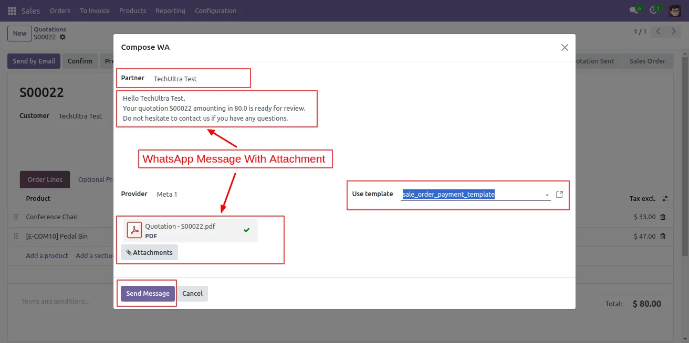This screenshot has height=343, width=689.
Task: Open the Reporting menu
Action: pos(170,10)
